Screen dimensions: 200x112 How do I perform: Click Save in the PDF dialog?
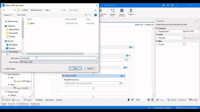pos(75,68)
